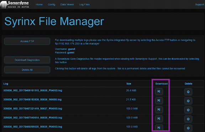Download the 20170408161915 P04003 log file
The image size is (205, 132).
click(x=159, y=91)
